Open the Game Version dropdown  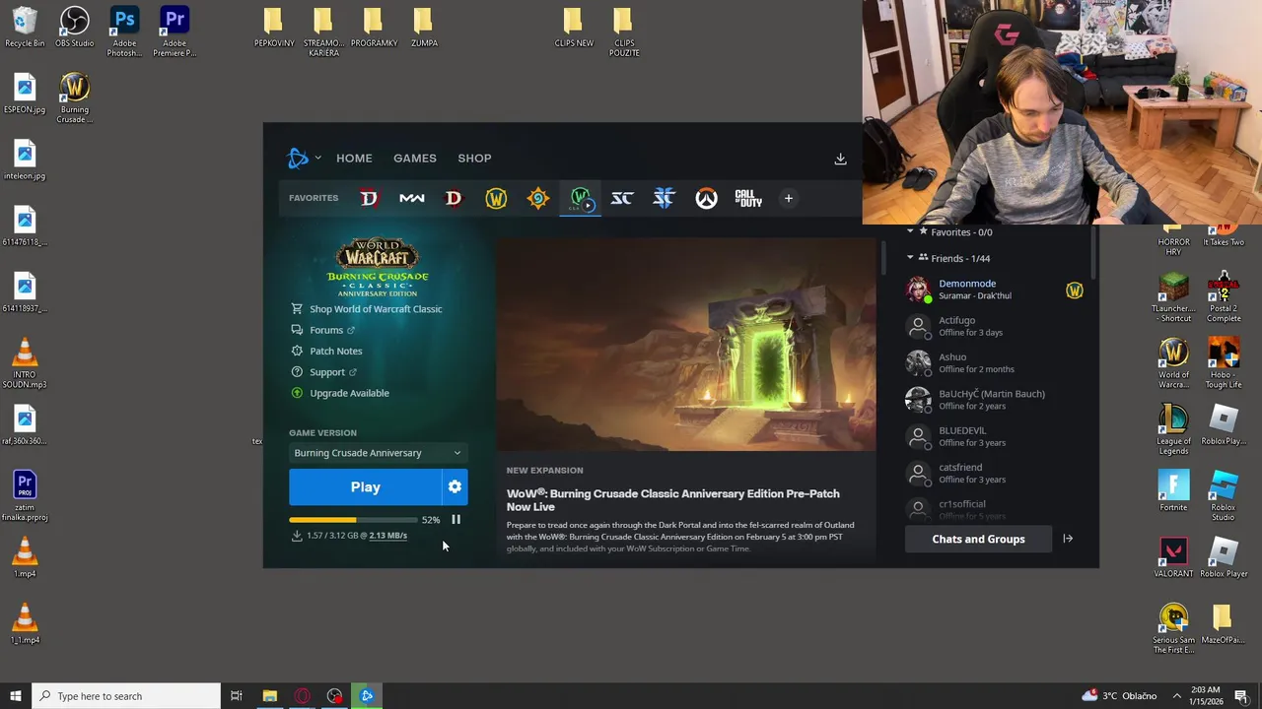[x=377, y=453]
